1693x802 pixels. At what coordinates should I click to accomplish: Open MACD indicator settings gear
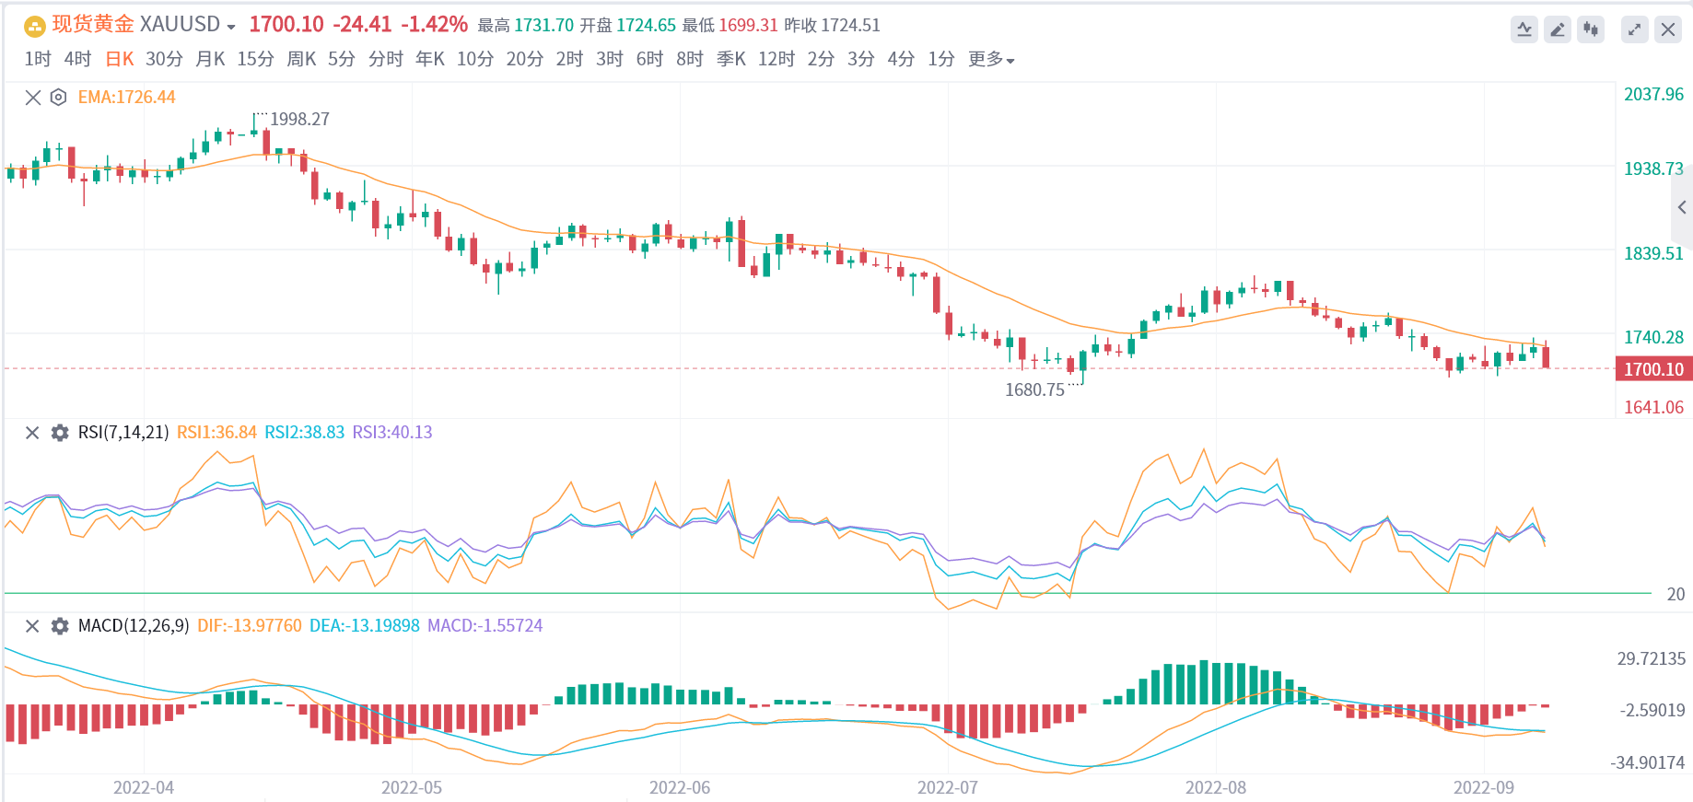click(x=60, y=626)
